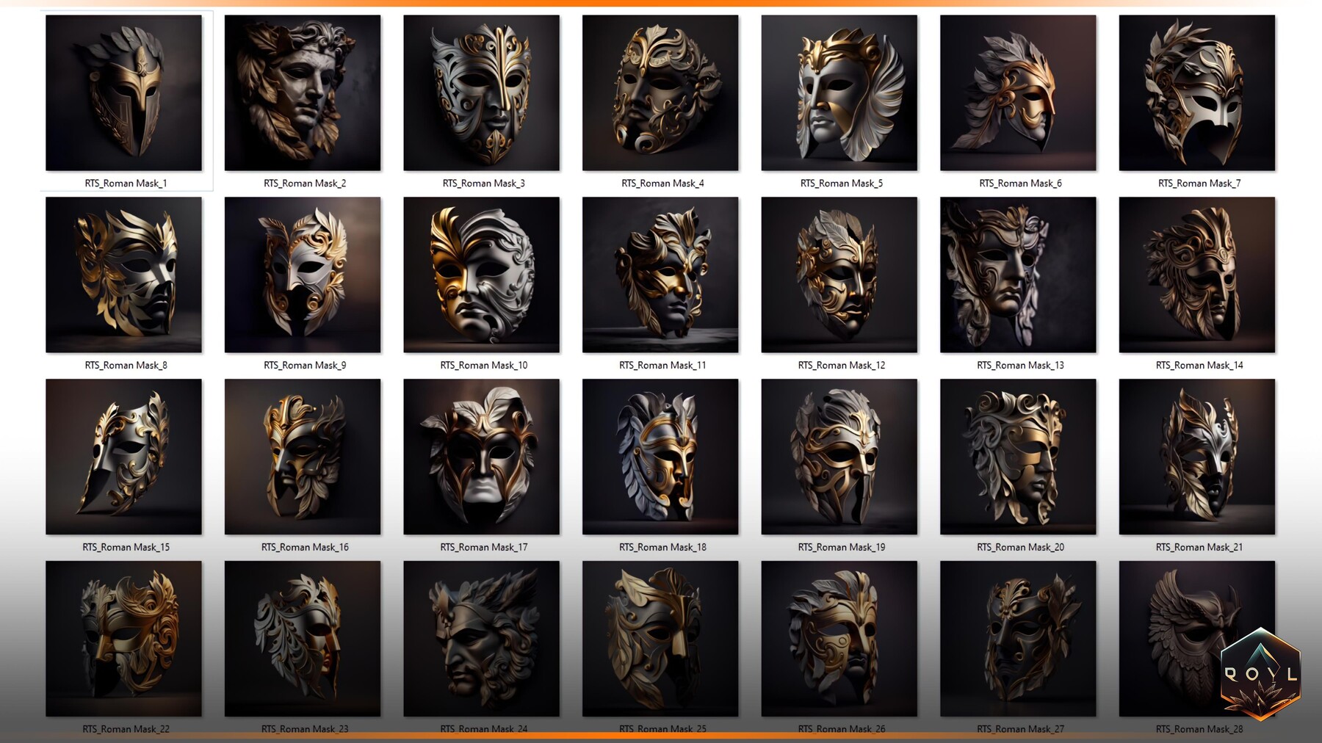The width and height of the screenshot is (1322, 743).
Task: Select RTS_Roman Mask_8 in the grid
Action: tap(125, 274)
